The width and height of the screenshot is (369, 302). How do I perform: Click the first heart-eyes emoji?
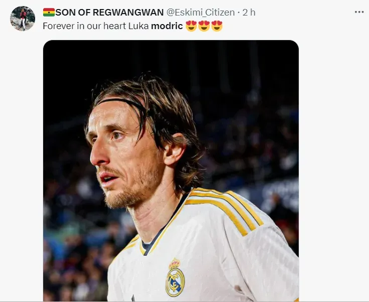tap(191, 26)
